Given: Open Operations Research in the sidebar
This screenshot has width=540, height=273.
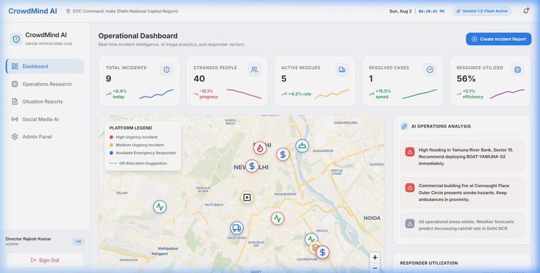Looking at the screenshot, I should (45, 84).
